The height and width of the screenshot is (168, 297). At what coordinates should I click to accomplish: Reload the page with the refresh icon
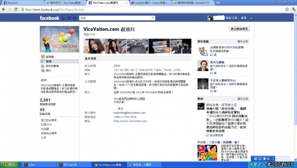coord(16,9)
